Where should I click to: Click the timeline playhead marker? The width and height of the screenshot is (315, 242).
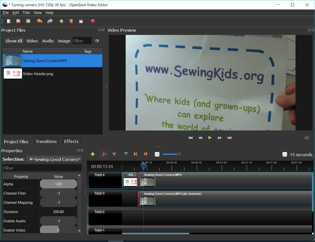(143, 167)
